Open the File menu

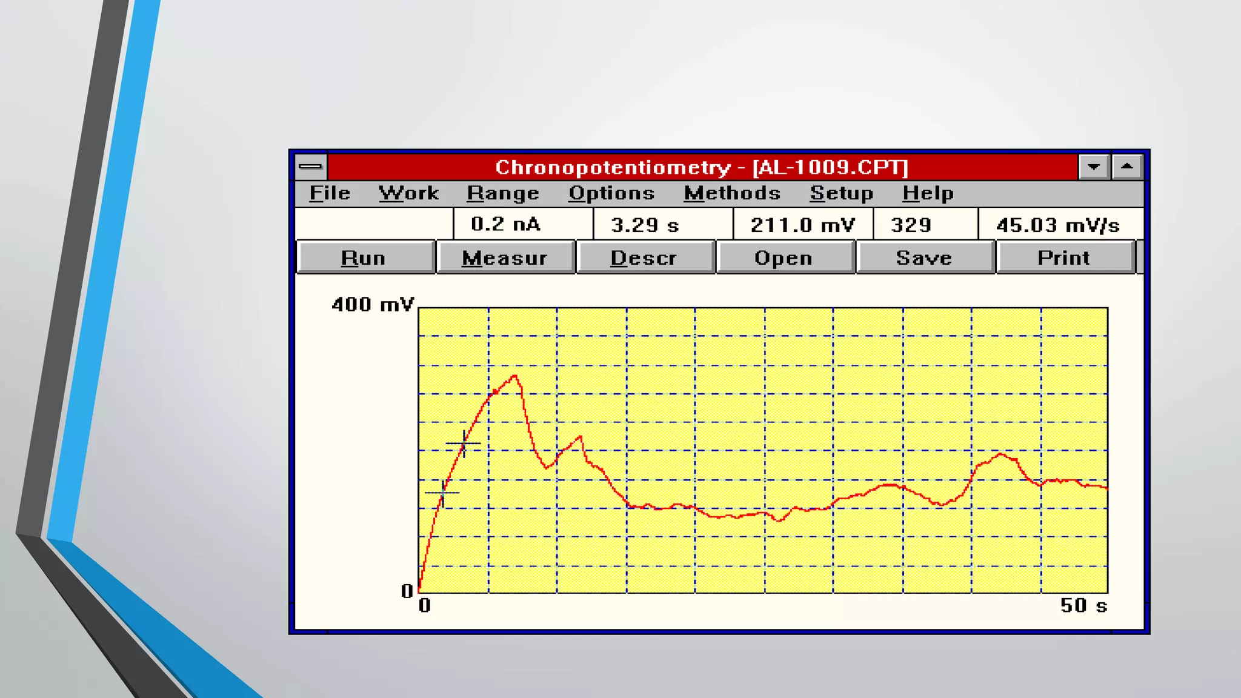coord(330,193)
